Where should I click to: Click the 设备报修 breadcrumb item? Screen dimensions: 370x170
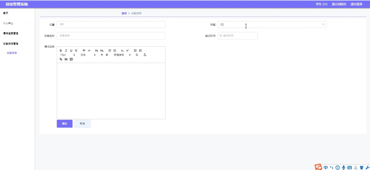[136, 13]
